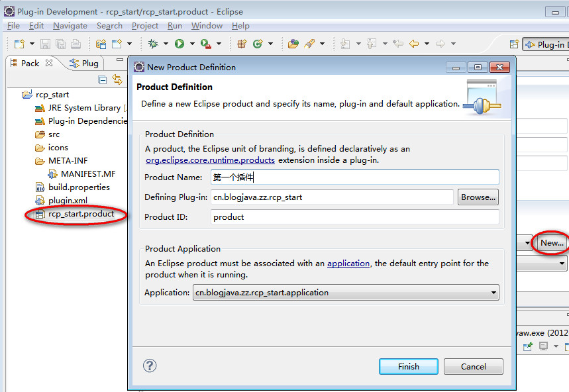Open the Window menu
The height and width of the screenshot is (392, 569).
207,26
